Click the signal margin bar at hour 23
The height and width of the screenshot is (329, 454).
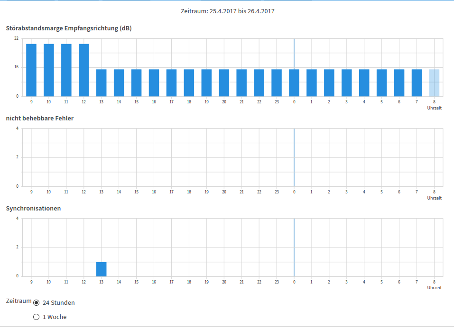[x=277, y=83]
